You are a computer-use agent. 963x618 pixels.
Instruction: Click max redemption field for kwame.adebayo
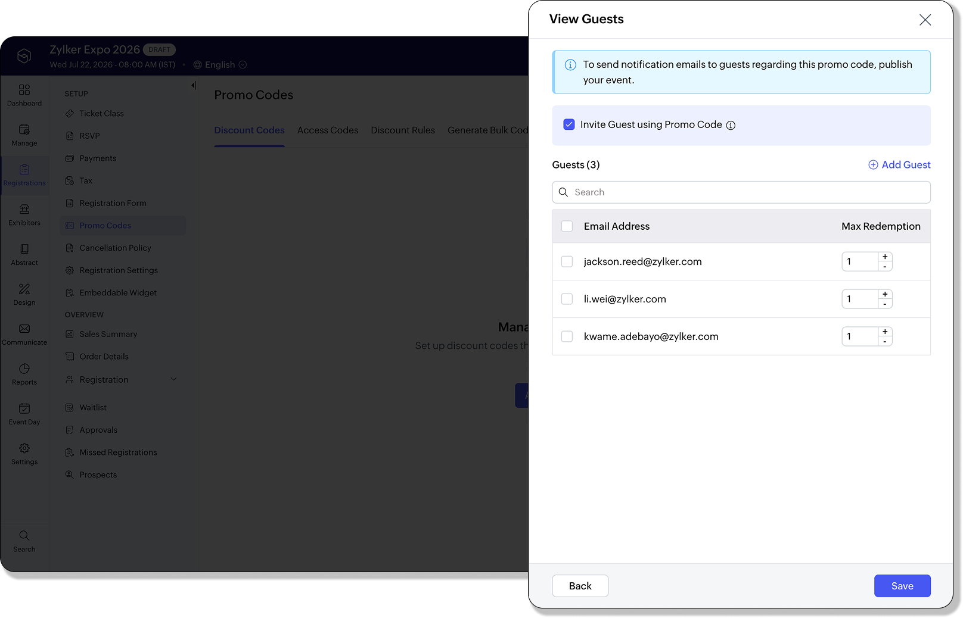click(x=860, y=336)
